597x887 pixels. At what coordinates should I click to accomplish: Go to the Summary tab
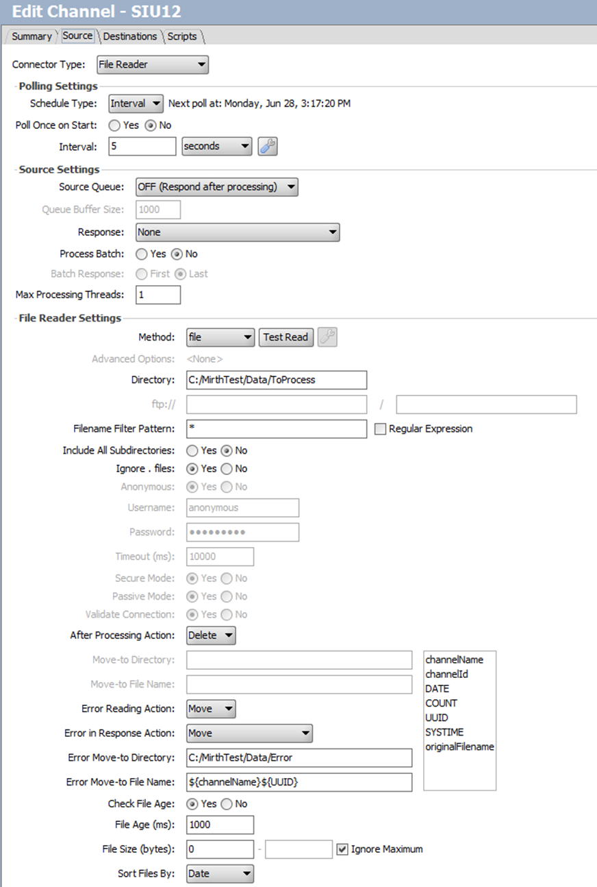(x=31, y=36)
